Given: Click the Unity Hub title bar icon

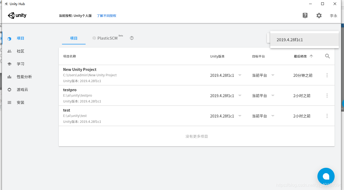Looking at the screenshot, I should tap(6, 4).
